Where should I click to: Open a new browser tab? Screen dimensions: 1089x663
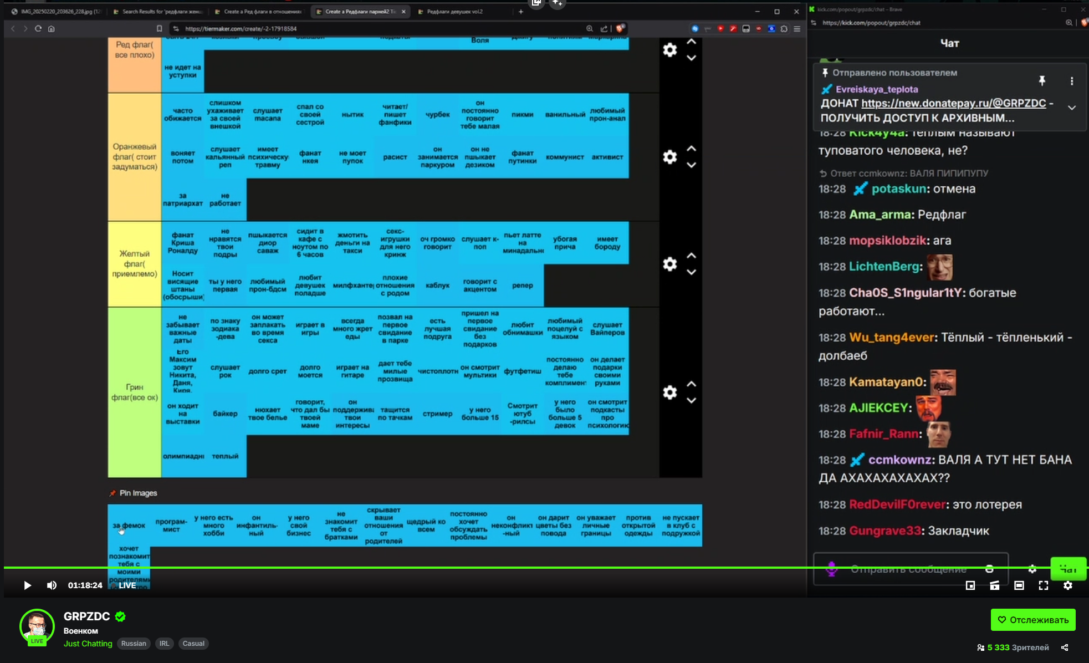tap(520, 12)
